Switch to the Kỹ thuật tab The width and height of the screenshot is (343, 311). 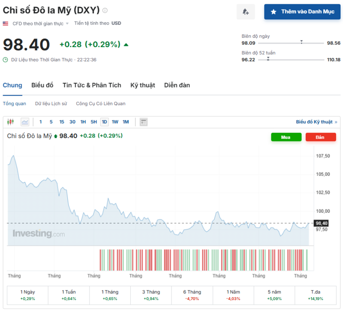(142, 85)
